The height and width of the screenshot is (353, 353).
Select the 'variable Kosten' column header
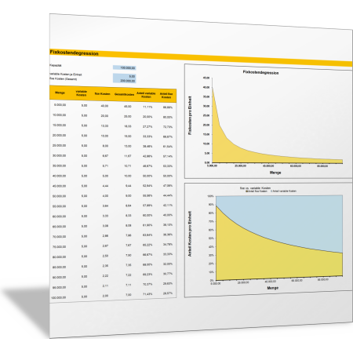point(81,93)
